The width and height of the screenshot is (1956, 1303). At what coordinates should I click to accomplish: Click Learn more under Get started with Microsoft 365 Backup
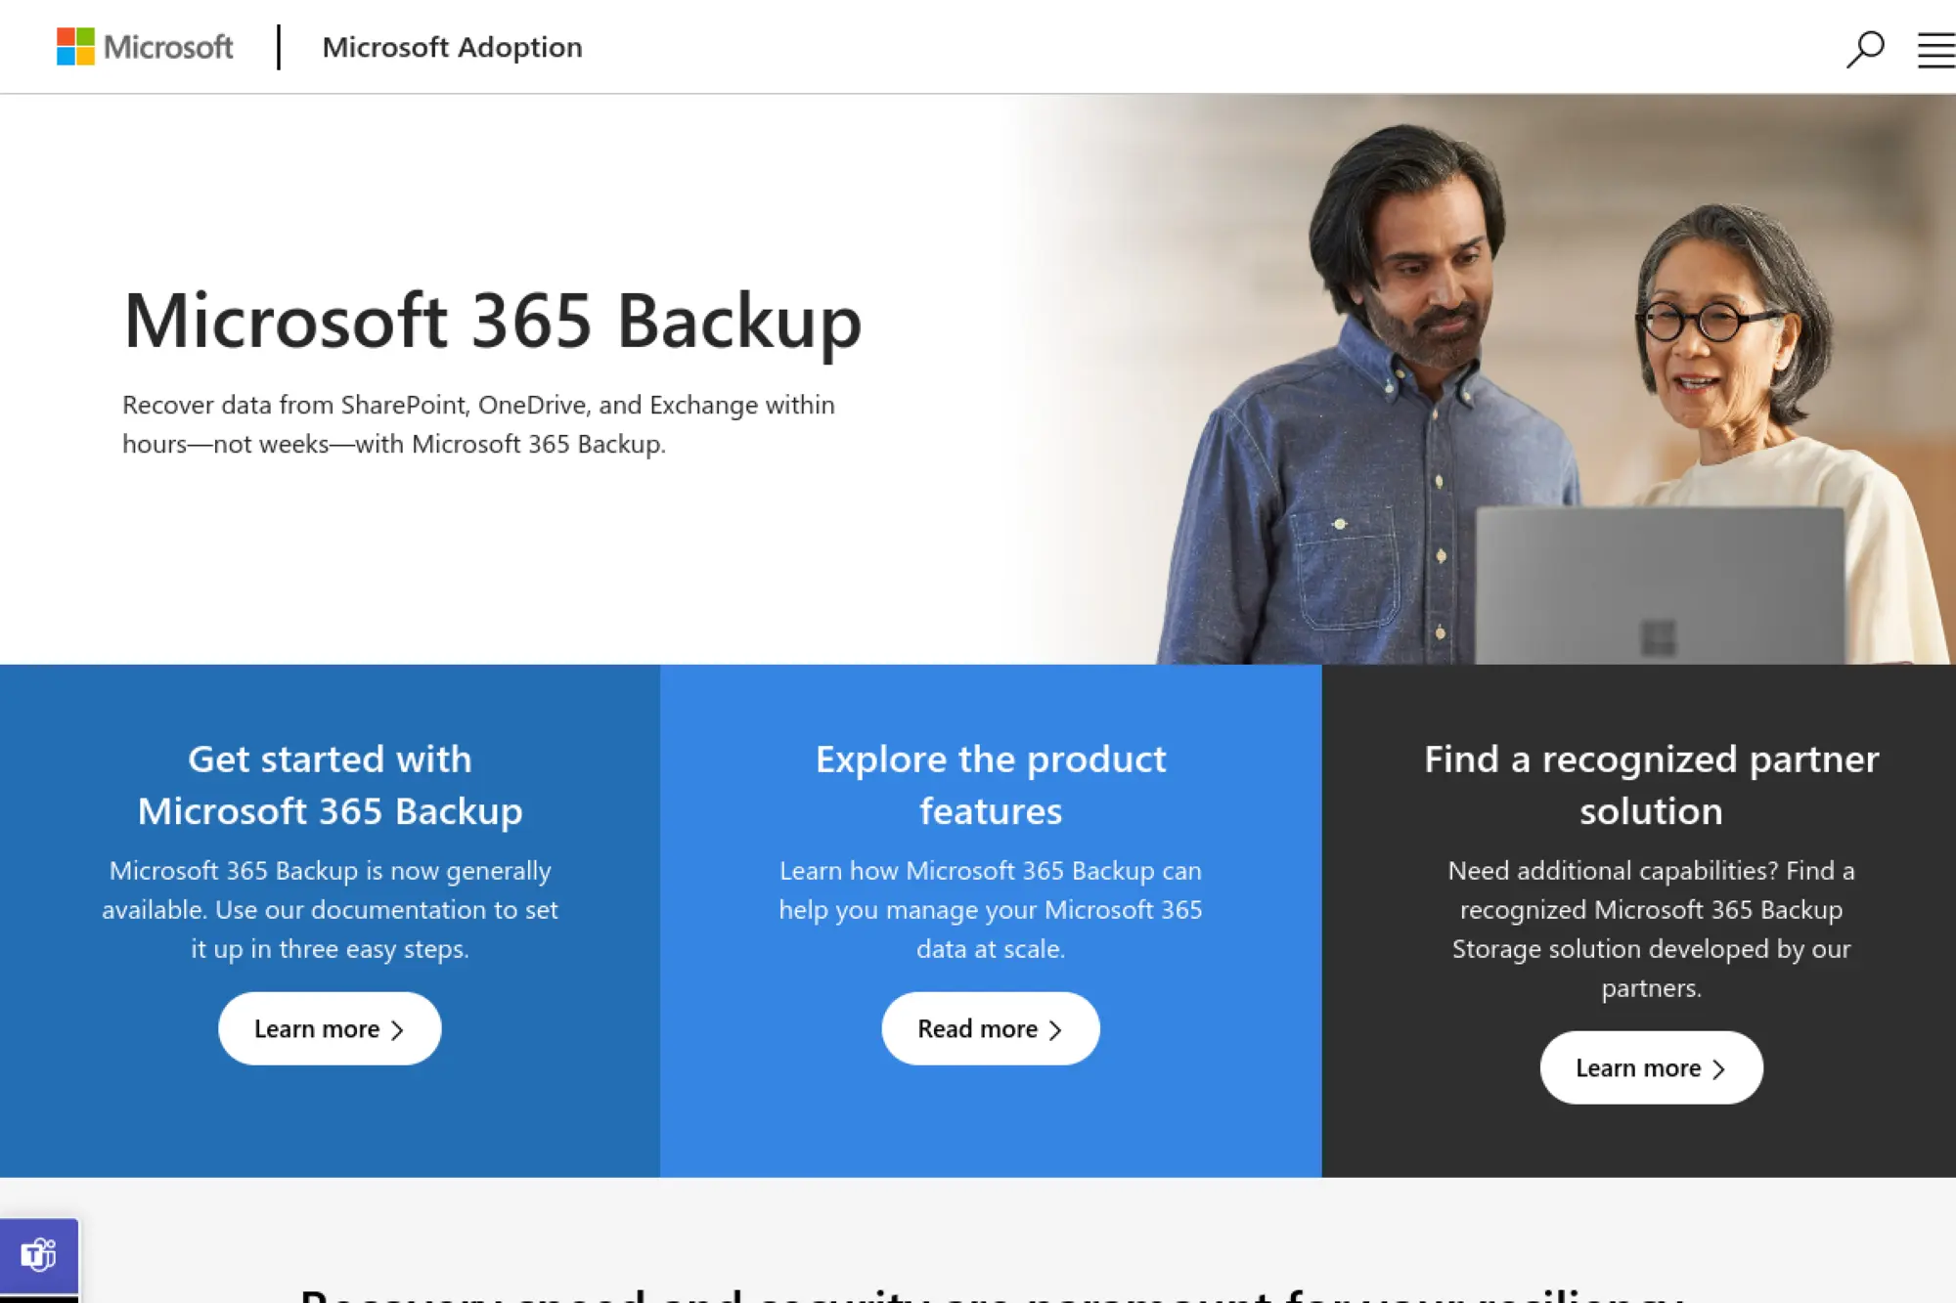click(330, 1028)
